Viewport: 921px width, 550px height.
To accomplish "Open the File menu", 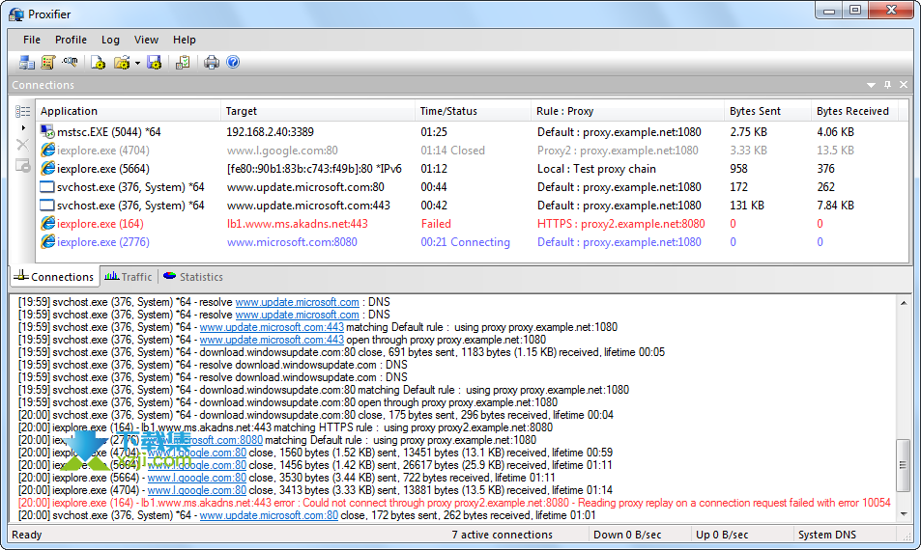I will [32, 40].
